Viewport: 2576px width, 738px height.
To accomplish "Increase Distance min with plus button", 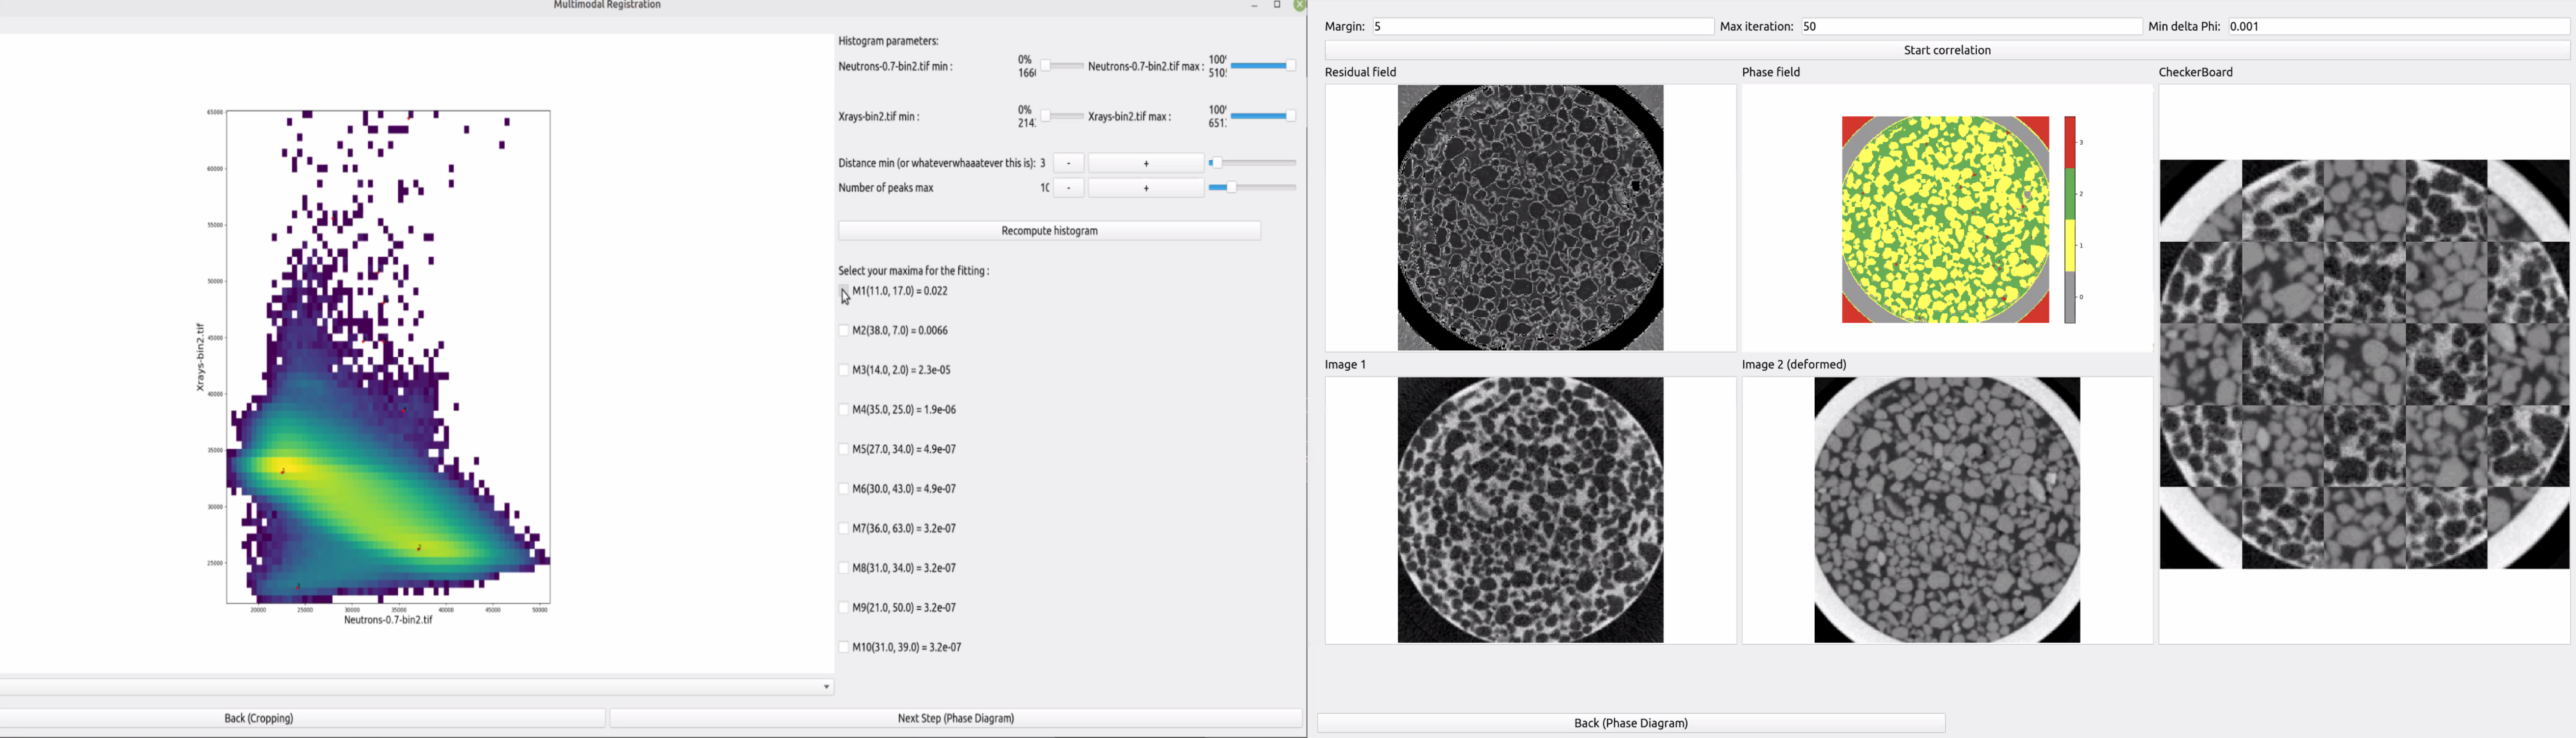I will (1146, 163).
